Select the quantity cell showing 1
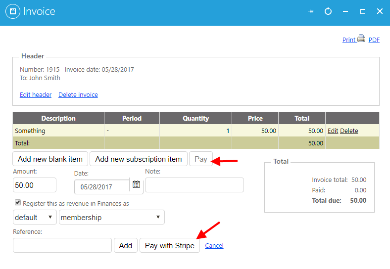390x269 pixels. click(x=196, y=131)
